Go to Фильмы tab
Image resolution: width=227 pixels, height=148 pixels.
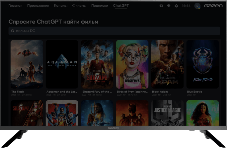tap(79, 6)
